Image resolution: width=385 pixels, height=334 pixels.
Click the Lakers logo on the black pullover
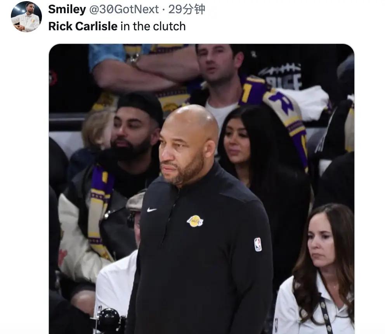coord(195,221)
